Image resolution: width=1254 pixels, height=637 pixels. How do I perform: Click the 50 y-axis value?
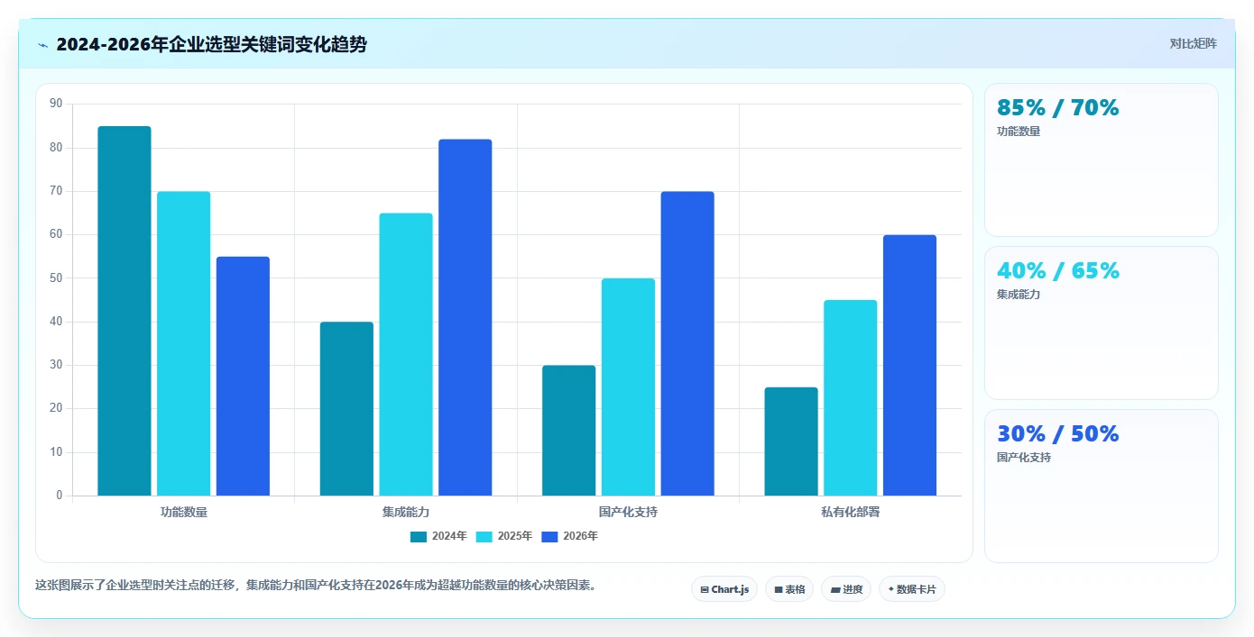tap(56, 278)
